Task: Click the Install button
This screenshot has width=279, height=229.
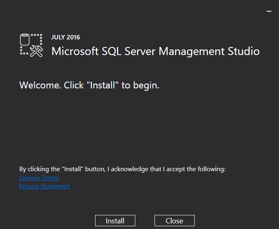Action: click(115, 221)
